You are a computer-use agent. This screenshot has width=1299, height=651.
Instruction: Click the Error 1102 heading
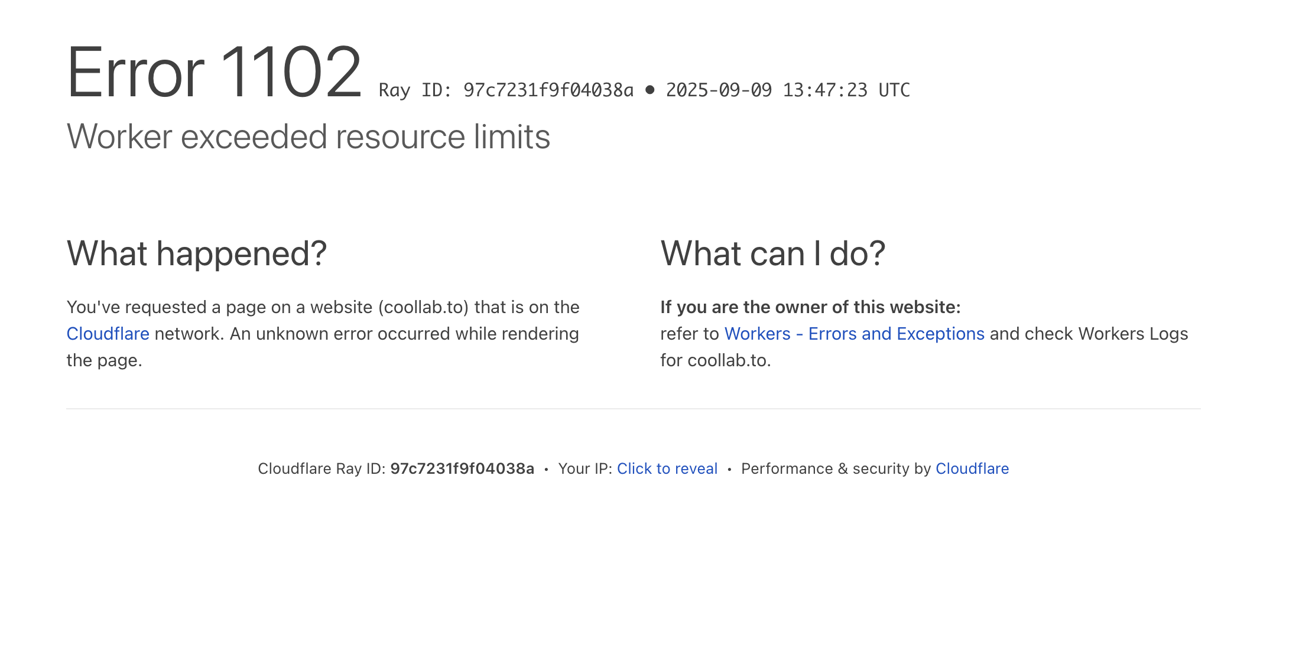[214, 73]
